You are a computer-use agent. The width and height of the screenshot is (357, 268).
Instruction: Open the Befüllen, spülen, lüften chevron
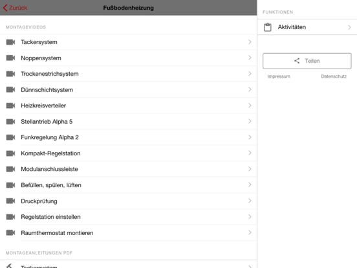250,184
